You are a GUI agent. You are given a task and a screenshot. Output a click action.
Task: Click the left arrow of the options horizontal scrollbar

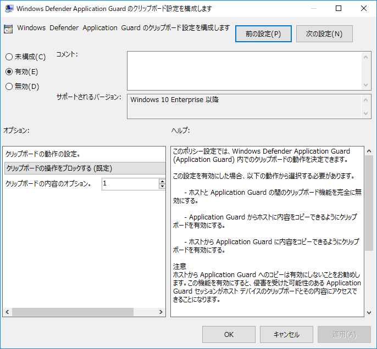(x=7, y=312)
